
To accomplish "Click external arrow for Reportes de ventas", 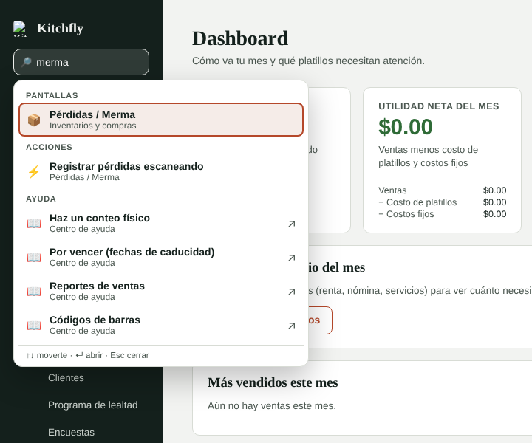I will click(x=291, y=292).
